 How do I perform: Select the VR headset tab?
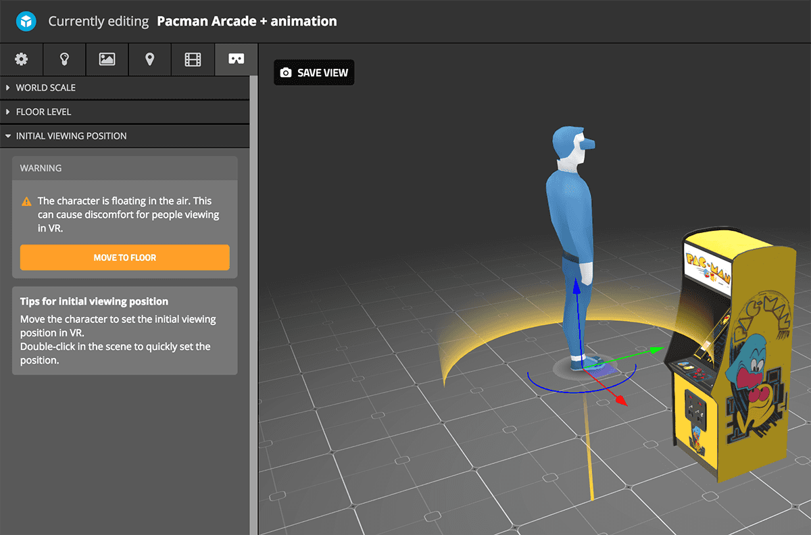(x=237, y=59)
